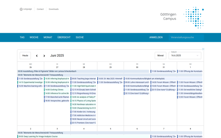Open 17:00 Addiction Medicine event
Image resolution: width=221 pixels, height=138 pixels.
[83, 115]
